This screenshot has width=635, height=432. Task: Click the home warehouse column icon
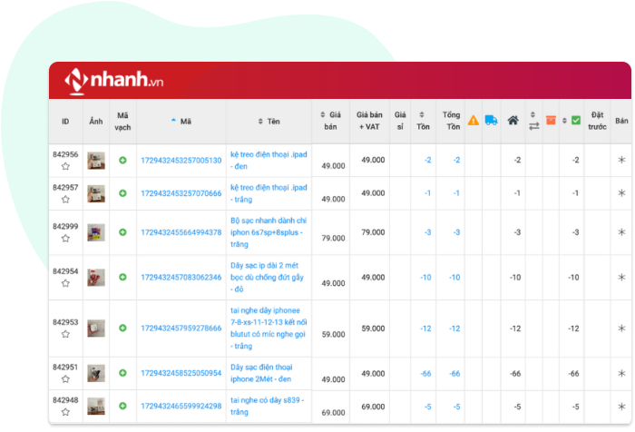[513, 120]
